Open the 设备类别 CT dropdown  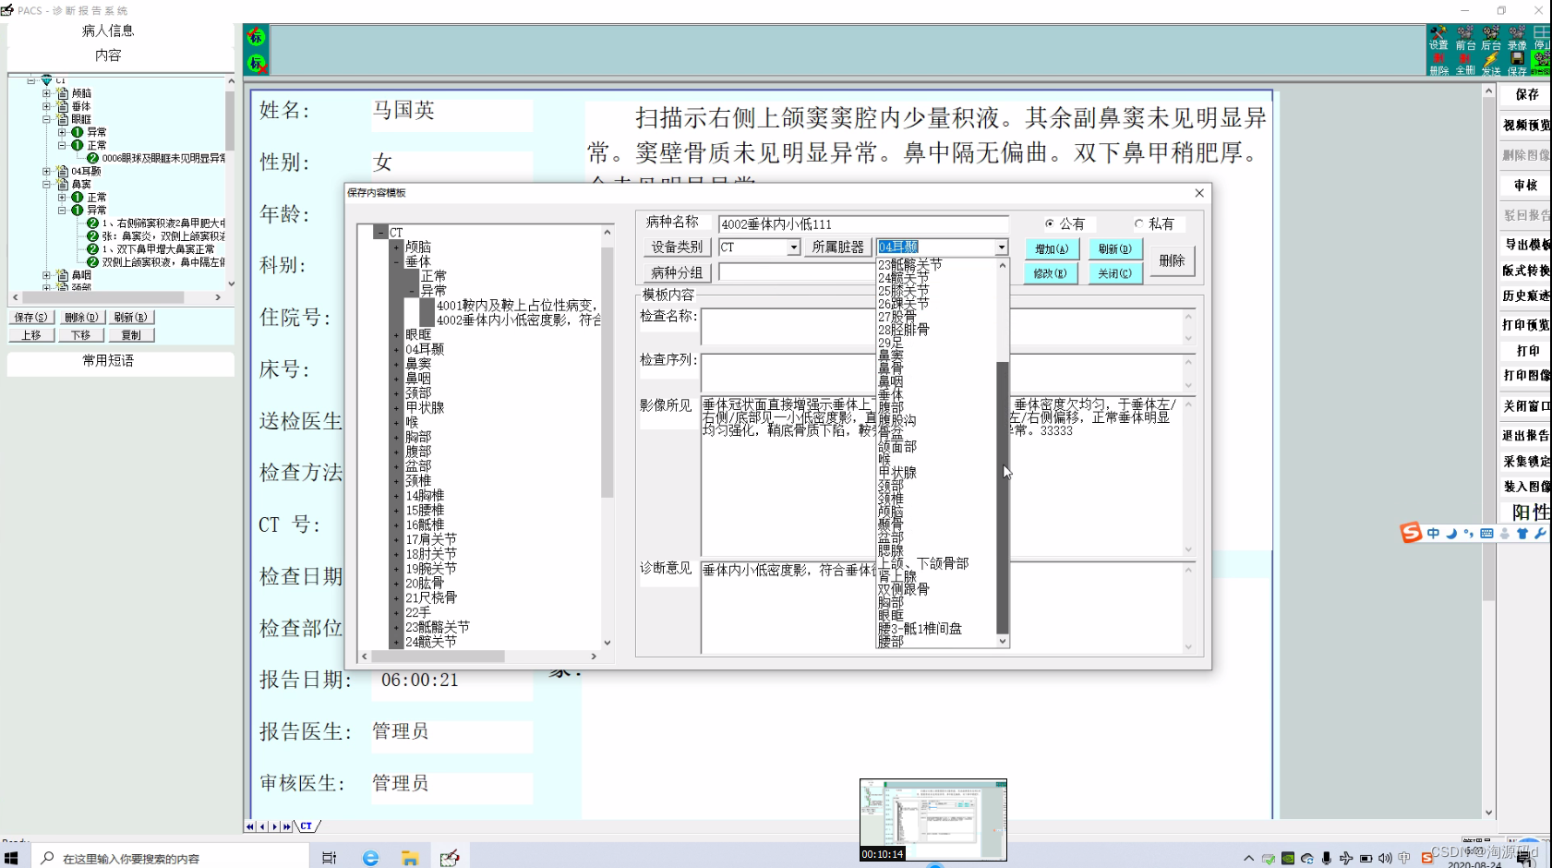point(793,247)
